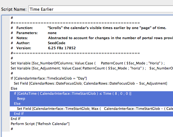
Task: Click the Script Name input field
Action: (101, 9)
